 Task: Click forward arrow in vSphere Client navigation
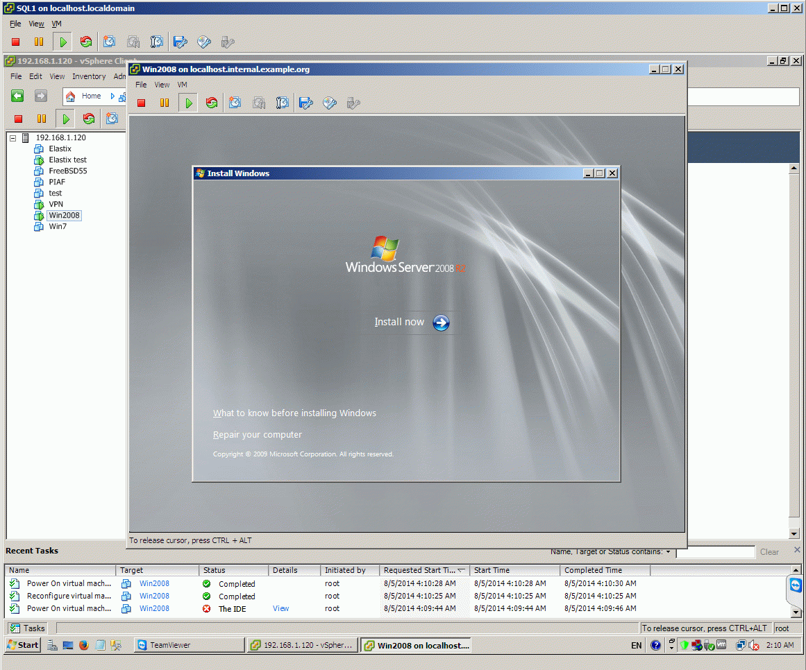[40, 96]
